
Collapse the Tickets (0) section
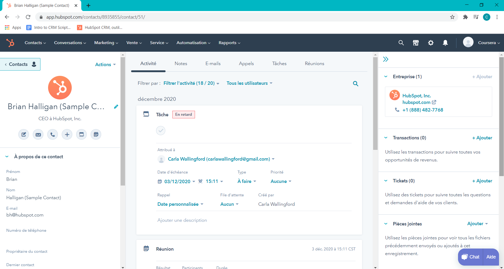click(386, 181)
